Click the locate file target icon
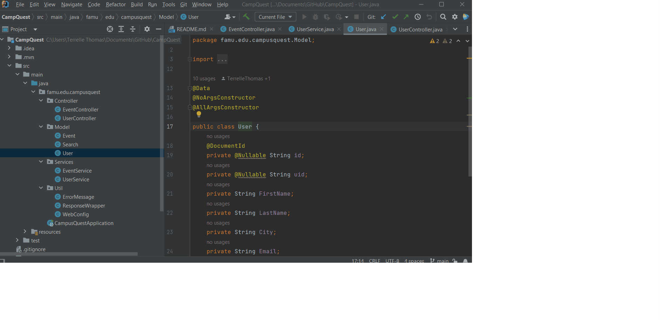Screen dimensions: 660x320 110,29
